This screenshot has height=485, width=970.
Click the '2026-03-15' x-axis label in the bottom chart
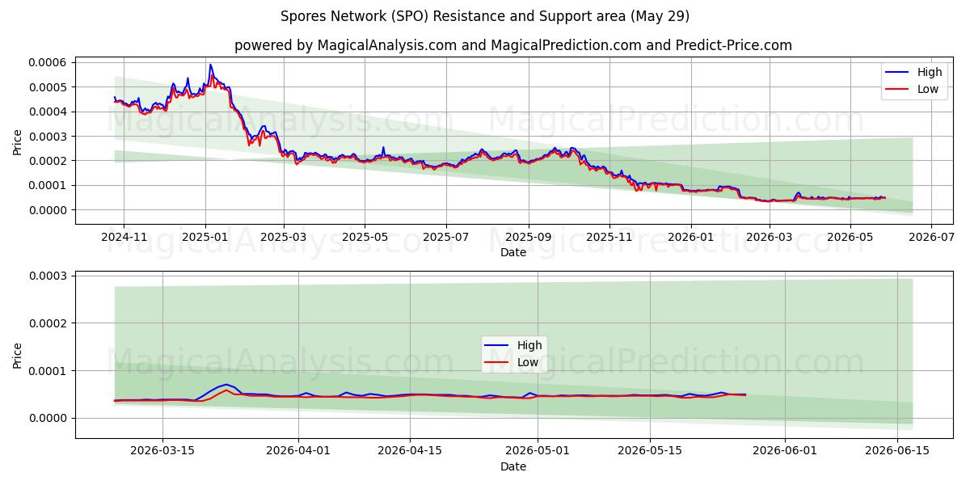coord(162,452)
